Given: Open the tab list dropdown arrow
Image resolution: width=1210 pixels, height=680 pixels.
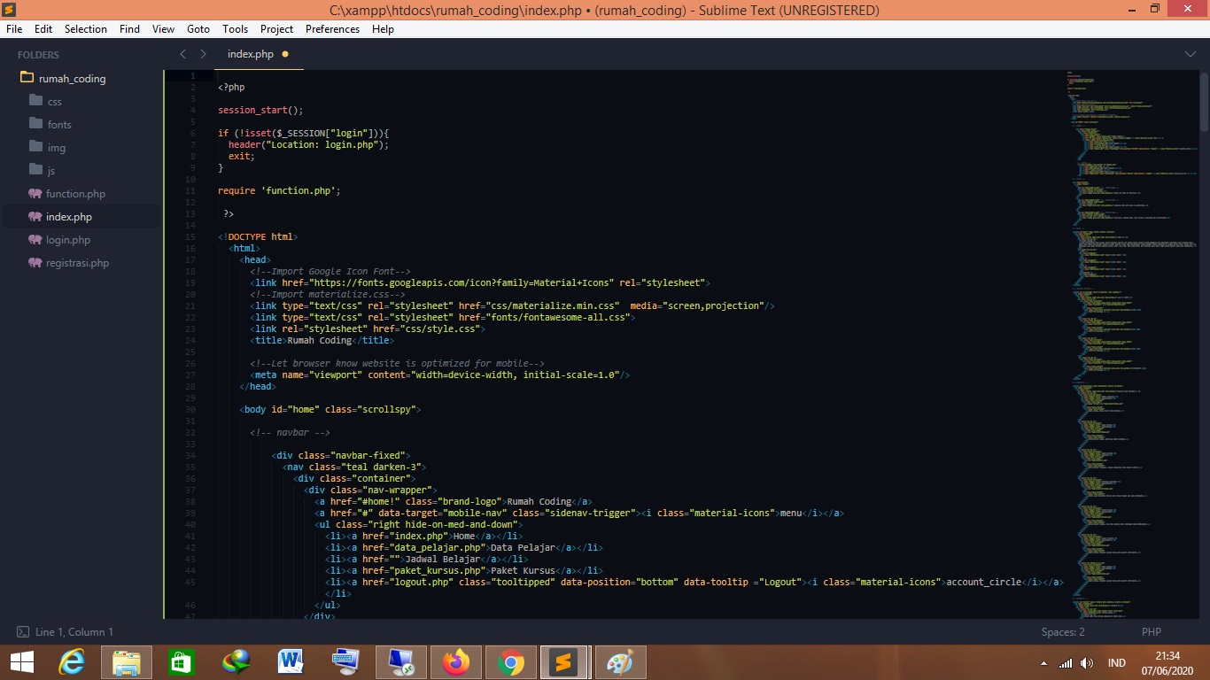Looking at the screenshot, I should click(1190, 54).
